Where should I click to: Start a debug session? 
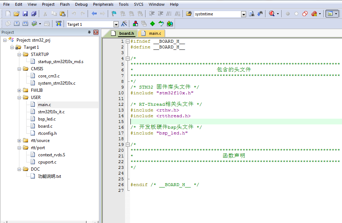[x=272, y=13]
